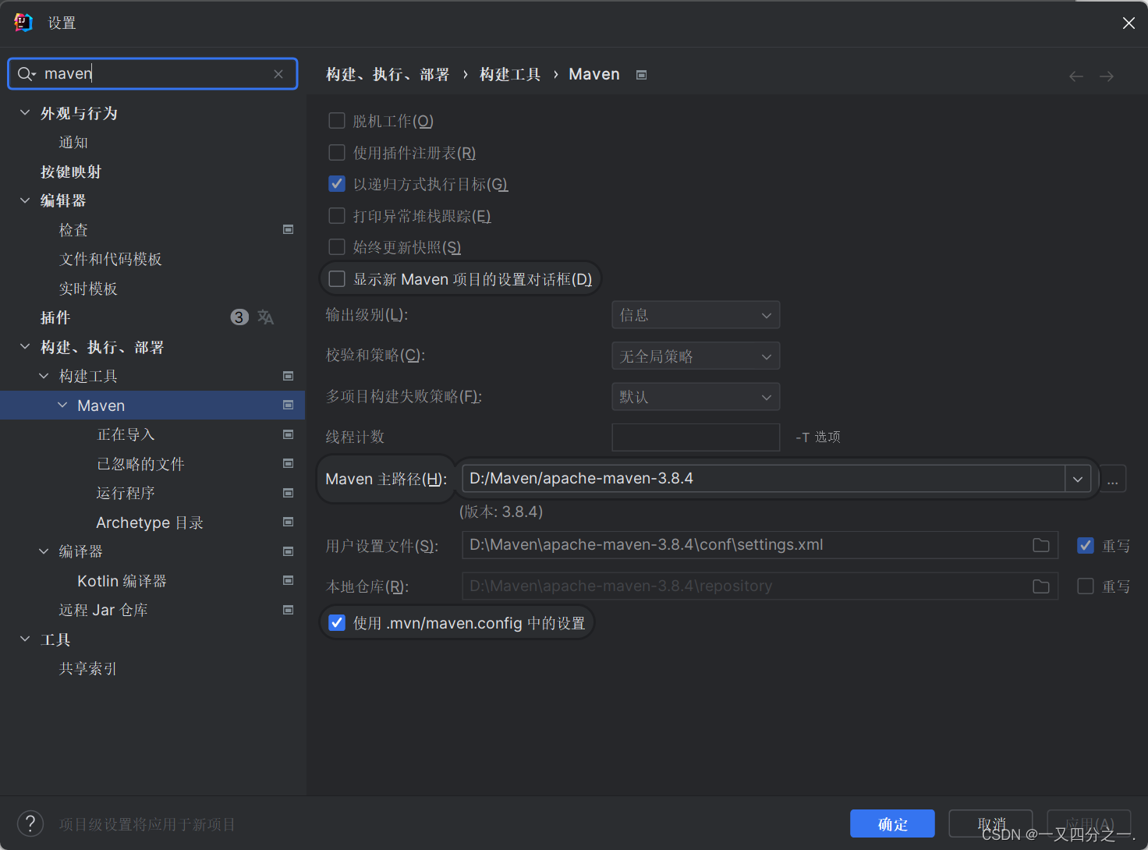This screenshot has width=1148, height=850.
Task: Open 多项目构建失败策略 dropdown showing 默认
Action: tap(696, 397)
